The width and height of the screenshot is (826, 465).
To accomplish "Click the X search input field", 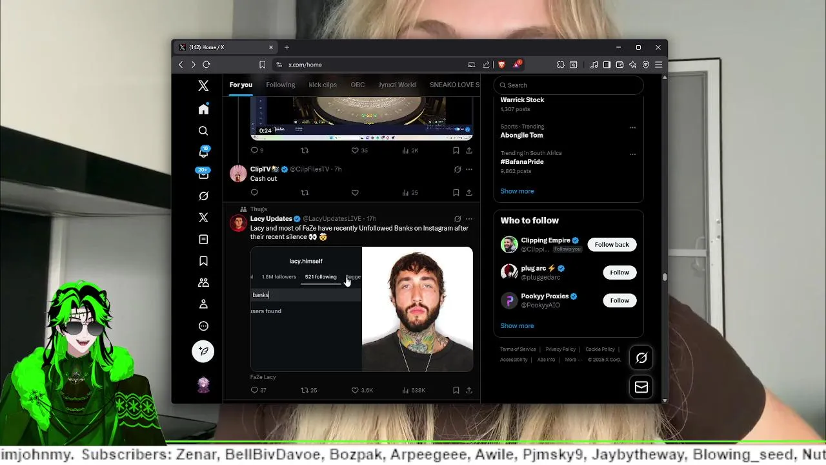I will point(569,85).
